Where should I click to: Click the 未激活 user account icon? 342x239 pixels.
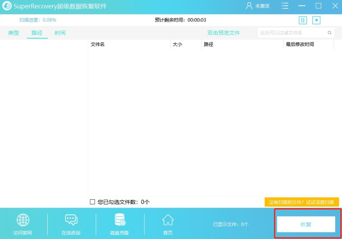[x=249, y=6]
